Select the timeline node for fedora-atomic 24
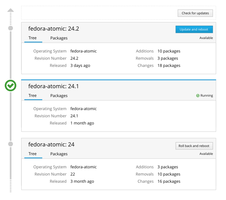Screen dimensions: 226x200 pos(11,144)
